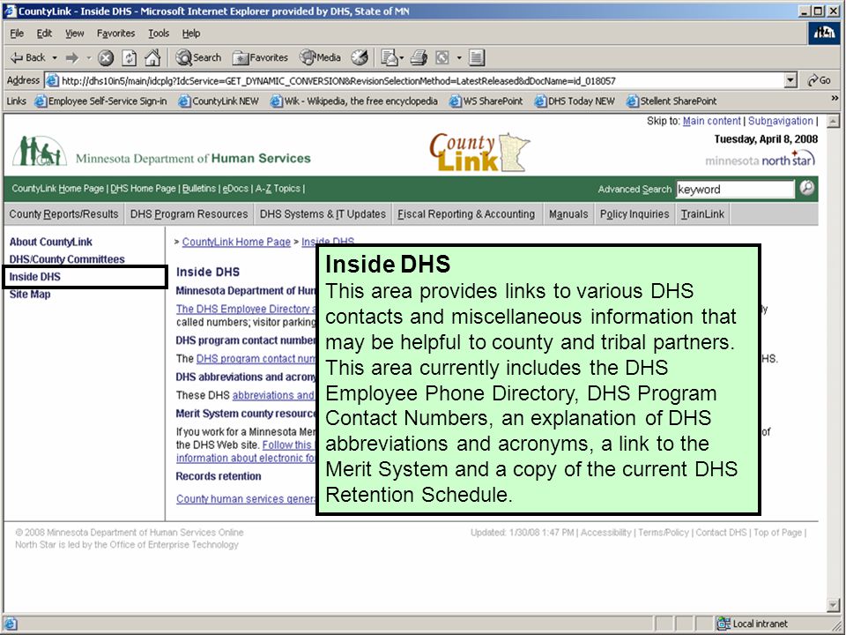Click the Go button beside the address bar
The height and width of the screenshot is (635, 846).
819,80
